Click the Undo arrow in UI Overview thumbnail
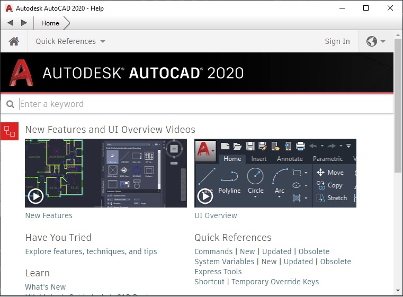 coord(313,146)
